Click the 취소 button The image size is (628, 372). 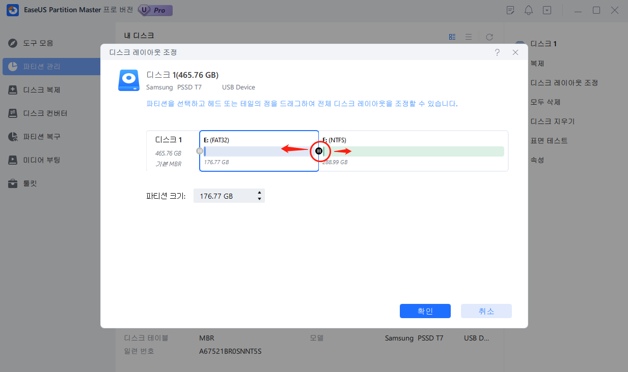[x=486, y=311]
